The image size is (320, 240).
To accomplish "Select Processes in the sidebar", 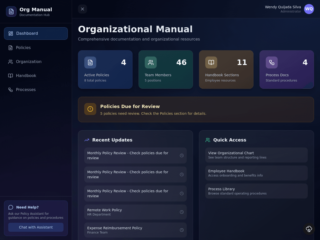I will (36, 89).
